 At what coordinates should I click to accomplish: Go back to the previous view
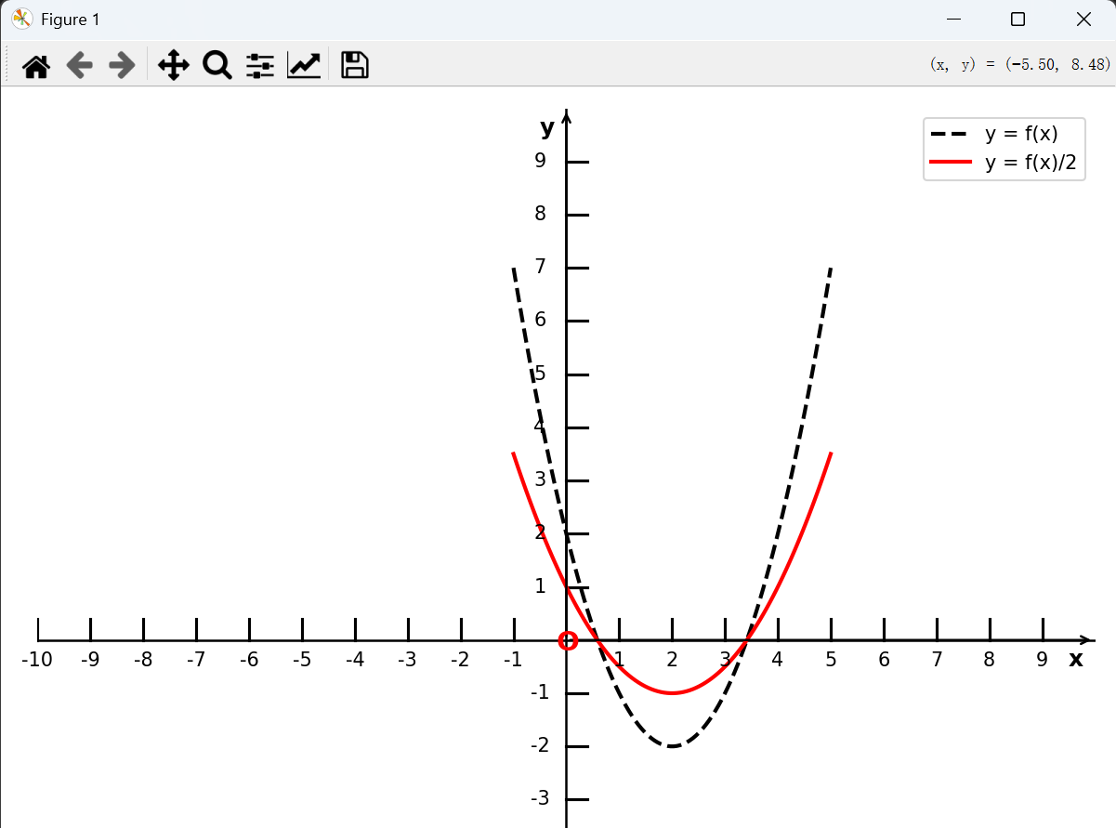pos(80,66)
